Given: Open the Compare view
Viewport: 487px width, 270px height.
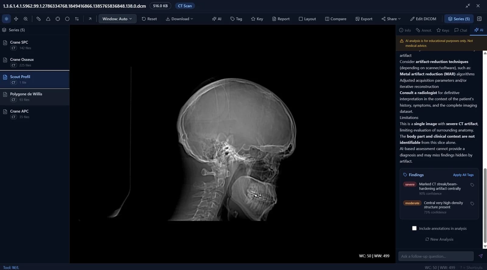Looking at the screenshot, I should [x=335, y=19].
